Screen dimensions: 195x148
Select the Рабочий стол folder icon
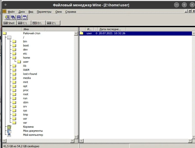5,33
